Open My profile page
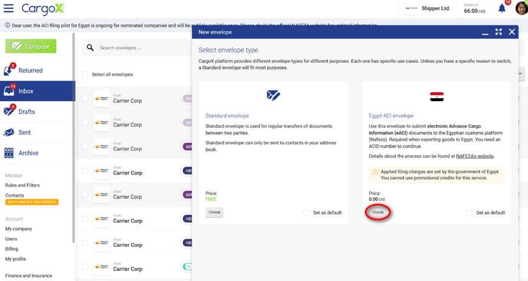 16,259
